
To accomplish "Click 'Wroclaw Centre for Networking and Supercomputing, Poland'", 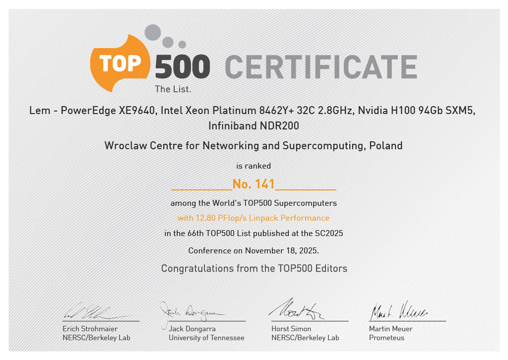I will pos(254,146).
